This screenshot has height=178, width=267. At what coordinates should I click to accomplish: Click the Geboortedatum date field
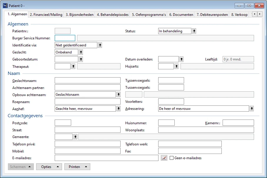[66, 59]
